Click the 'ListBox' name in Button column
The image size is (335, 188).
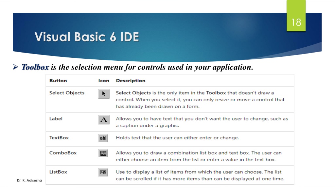[x=58, y=172]
